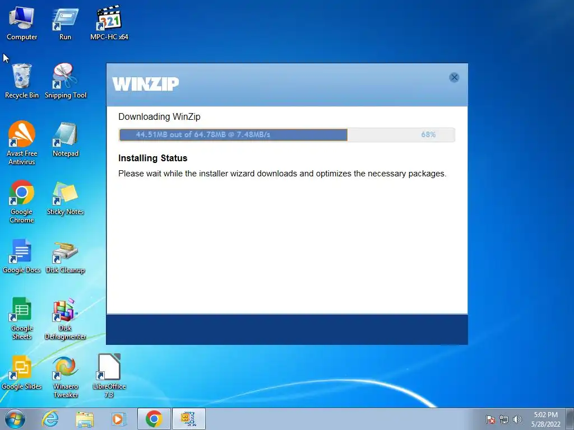This screenshot has width=574, height=430.
Task: Select the MPC-HC x64 desktop shortcut
Action: (x=109, y=24)
